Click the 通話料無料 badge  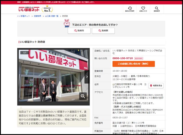139,58
